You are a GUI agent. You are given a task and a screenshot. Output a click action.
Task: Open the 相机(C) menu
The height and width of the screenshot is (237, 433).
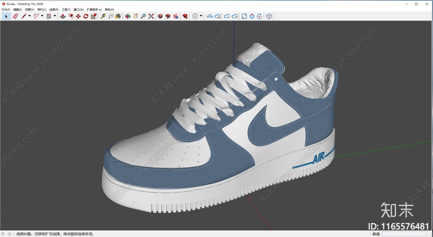[x=42, y=9]
